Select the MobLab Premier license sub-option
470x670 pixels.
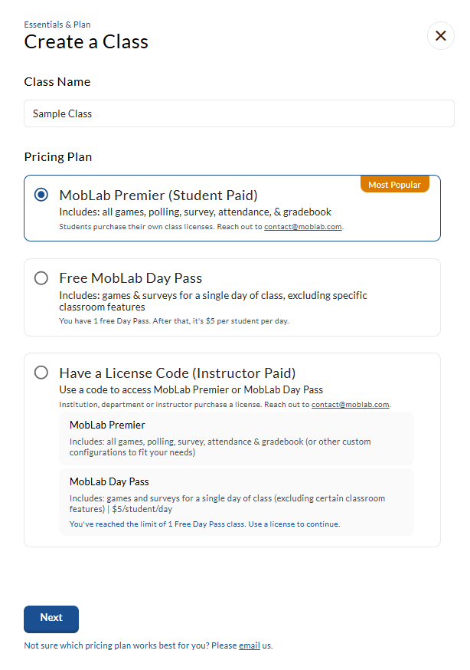click(x=236, y=438)
